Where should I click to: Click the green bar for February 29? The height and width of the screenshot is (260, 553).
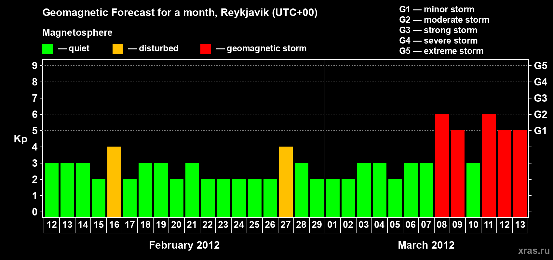pyautogui.click(x=317, y=198)
